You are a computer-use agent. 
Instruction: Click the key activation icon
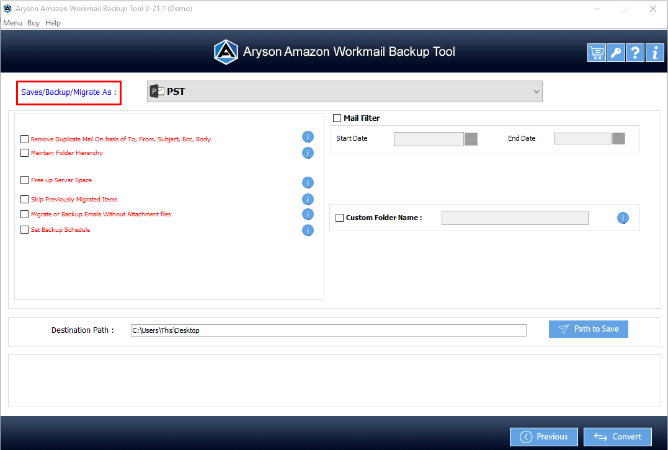[x=616, y=53]
